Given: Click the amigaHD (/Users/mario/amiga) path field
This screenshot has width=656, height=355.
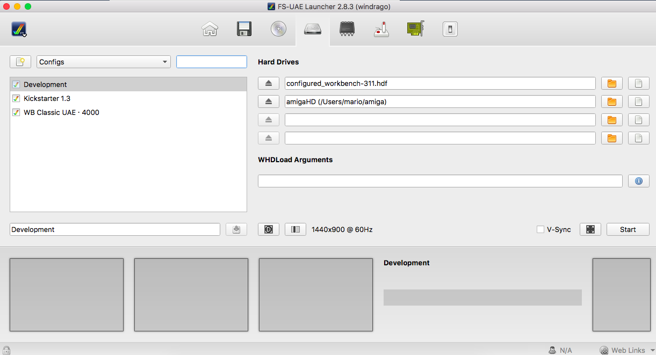Looking at the screenshot, I should (440, 102).
